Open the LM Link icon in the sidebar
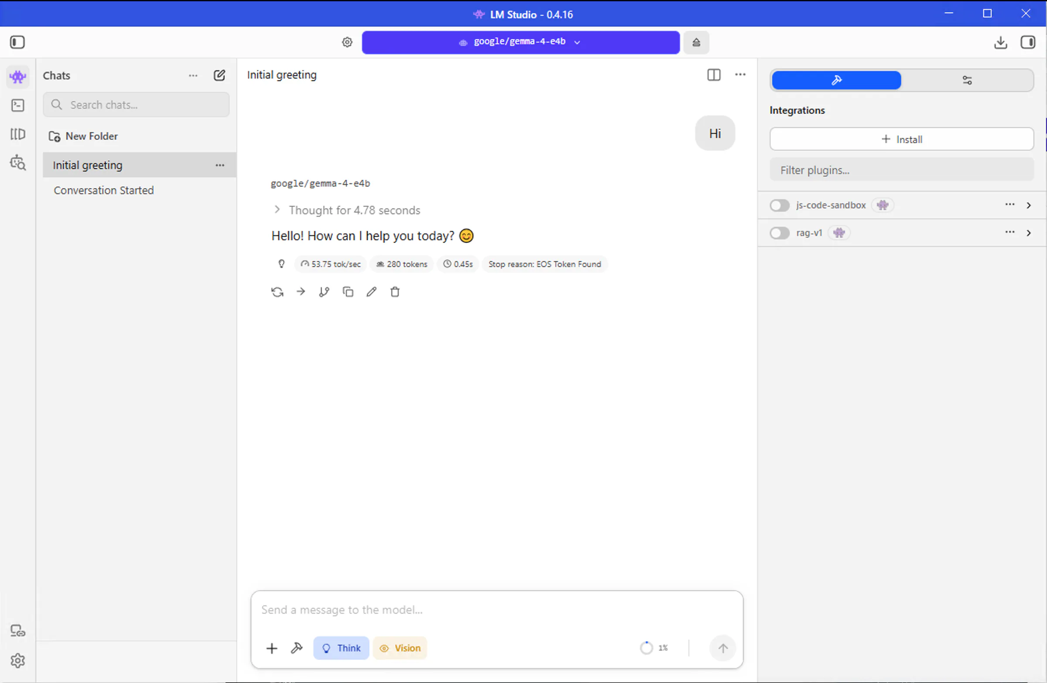Image resolution: width=1047 pixels, height=683 pixels. [17, 631]
